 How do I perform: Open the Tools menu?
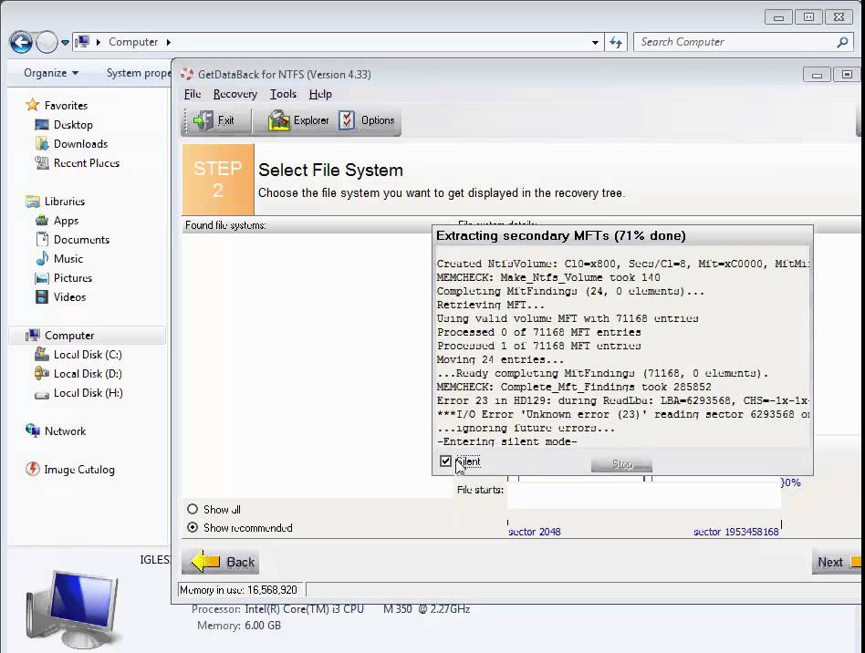click(283, 94)
